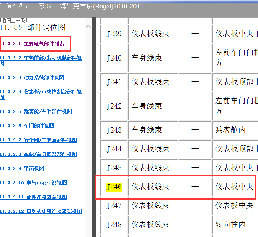Click 车身线束 in the J243 row
Image resolution: width=258 pixels, height=237 pixels.
point(147,130)
